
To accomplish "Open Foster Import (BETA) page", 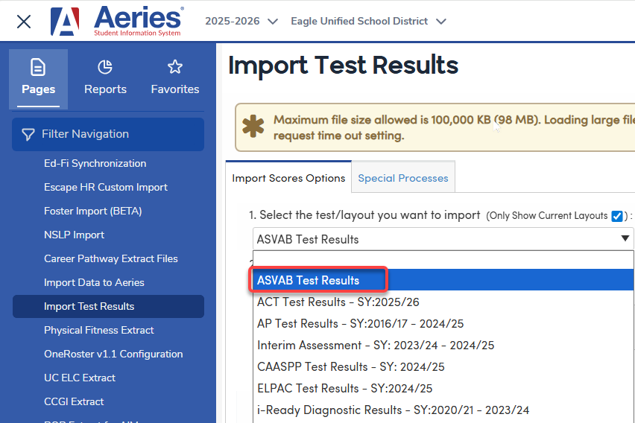I will click(92, 211).
